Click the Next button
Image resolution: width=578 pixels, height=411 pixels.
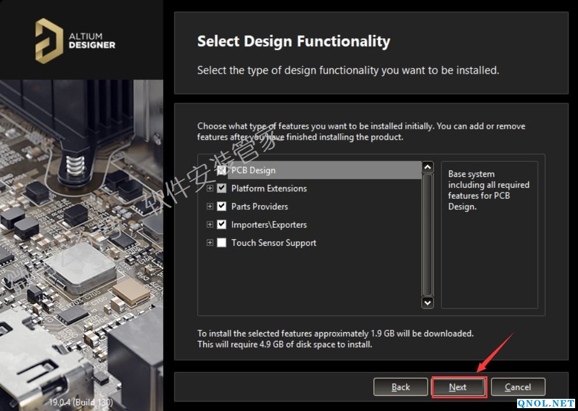(458, 387)
